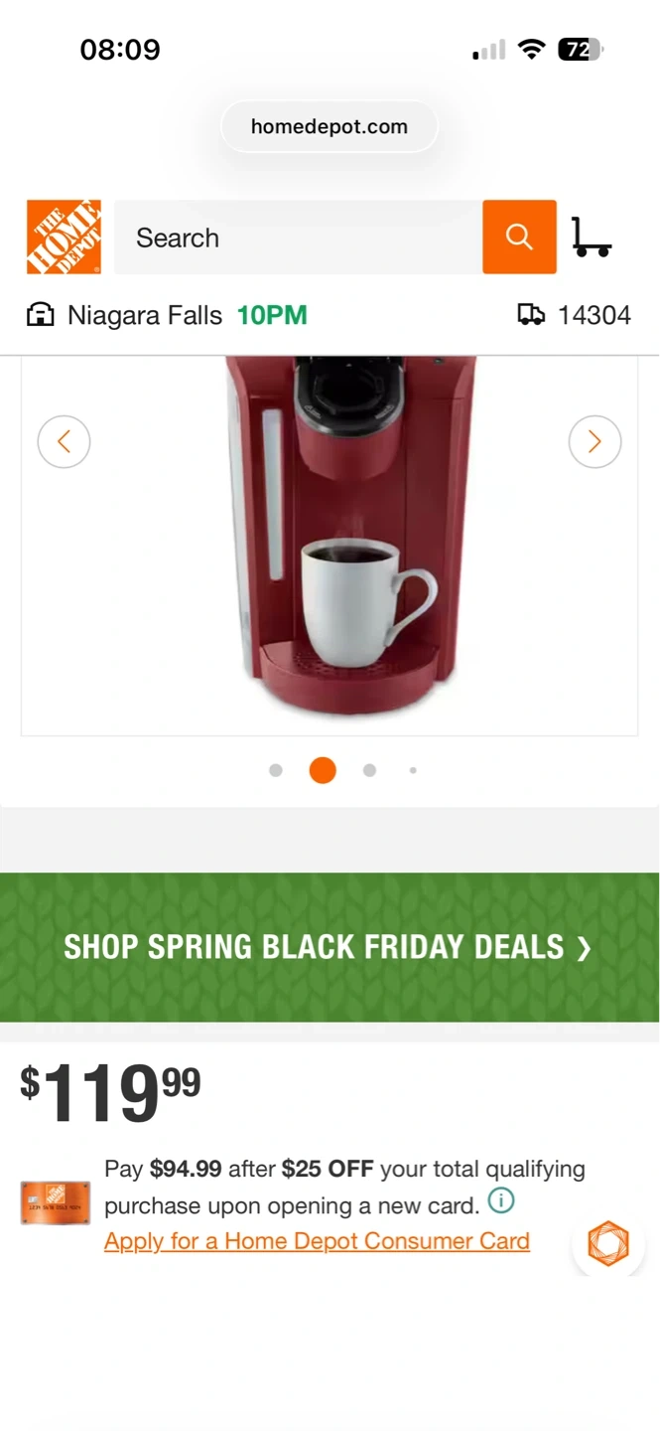Tap the homedepot.com address bar
The height and width of the screenshot is (1431, 660).
tap(330, 126)
